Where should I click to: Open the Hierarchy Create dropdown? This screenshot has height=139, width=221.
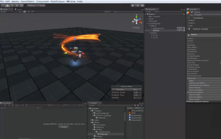pyautogui.click(x=149, y=12)
